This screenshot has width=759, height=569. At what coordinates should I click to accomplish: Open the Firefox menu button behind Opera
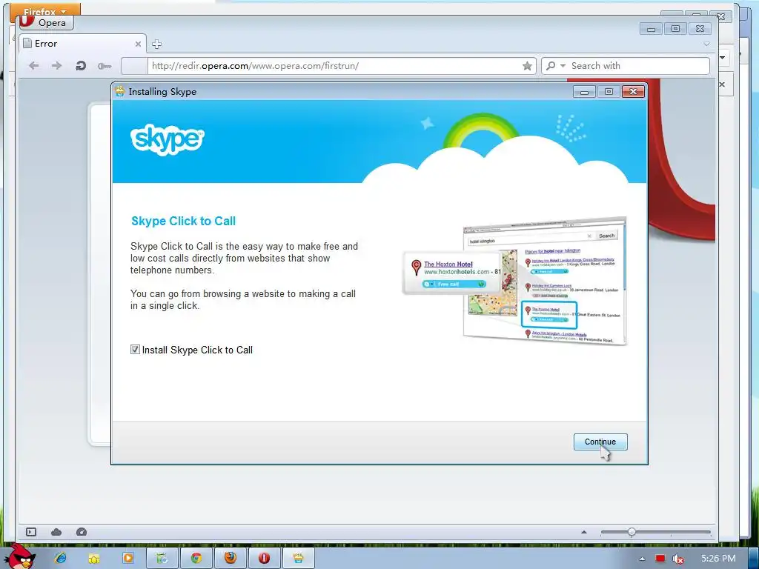coord(44,10)
